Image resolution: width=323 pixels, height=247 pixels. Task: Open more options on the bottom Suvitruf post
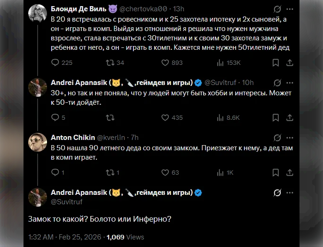[290, 193]
